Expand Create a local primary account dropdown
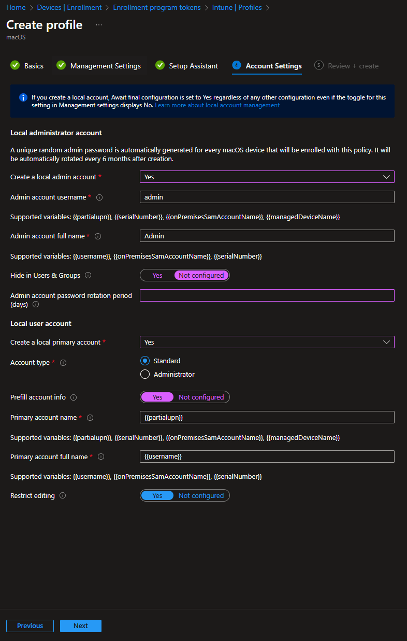Screen dimensions: 407x641 (267, 342)
